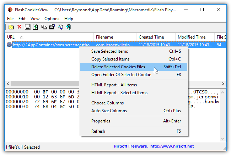Click the green refresh toolbar icon
This screenshot has width=231, height=155.
pos(35,27)
